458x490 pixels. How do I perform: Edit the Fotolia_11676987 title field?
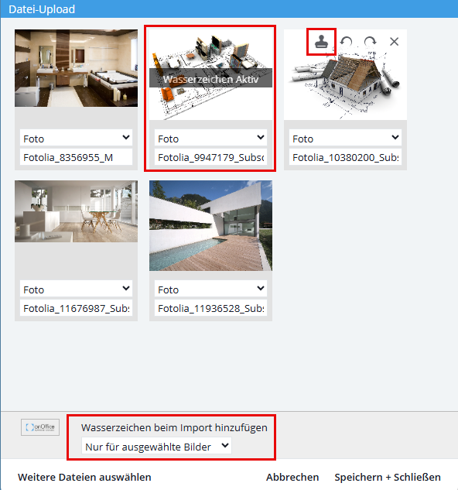coord(77,308)
